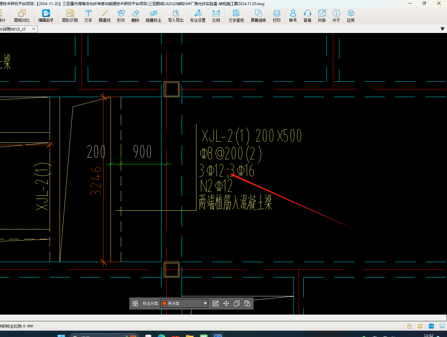
Task: Select the 900 dimension value
Action: tap(143, 152)
